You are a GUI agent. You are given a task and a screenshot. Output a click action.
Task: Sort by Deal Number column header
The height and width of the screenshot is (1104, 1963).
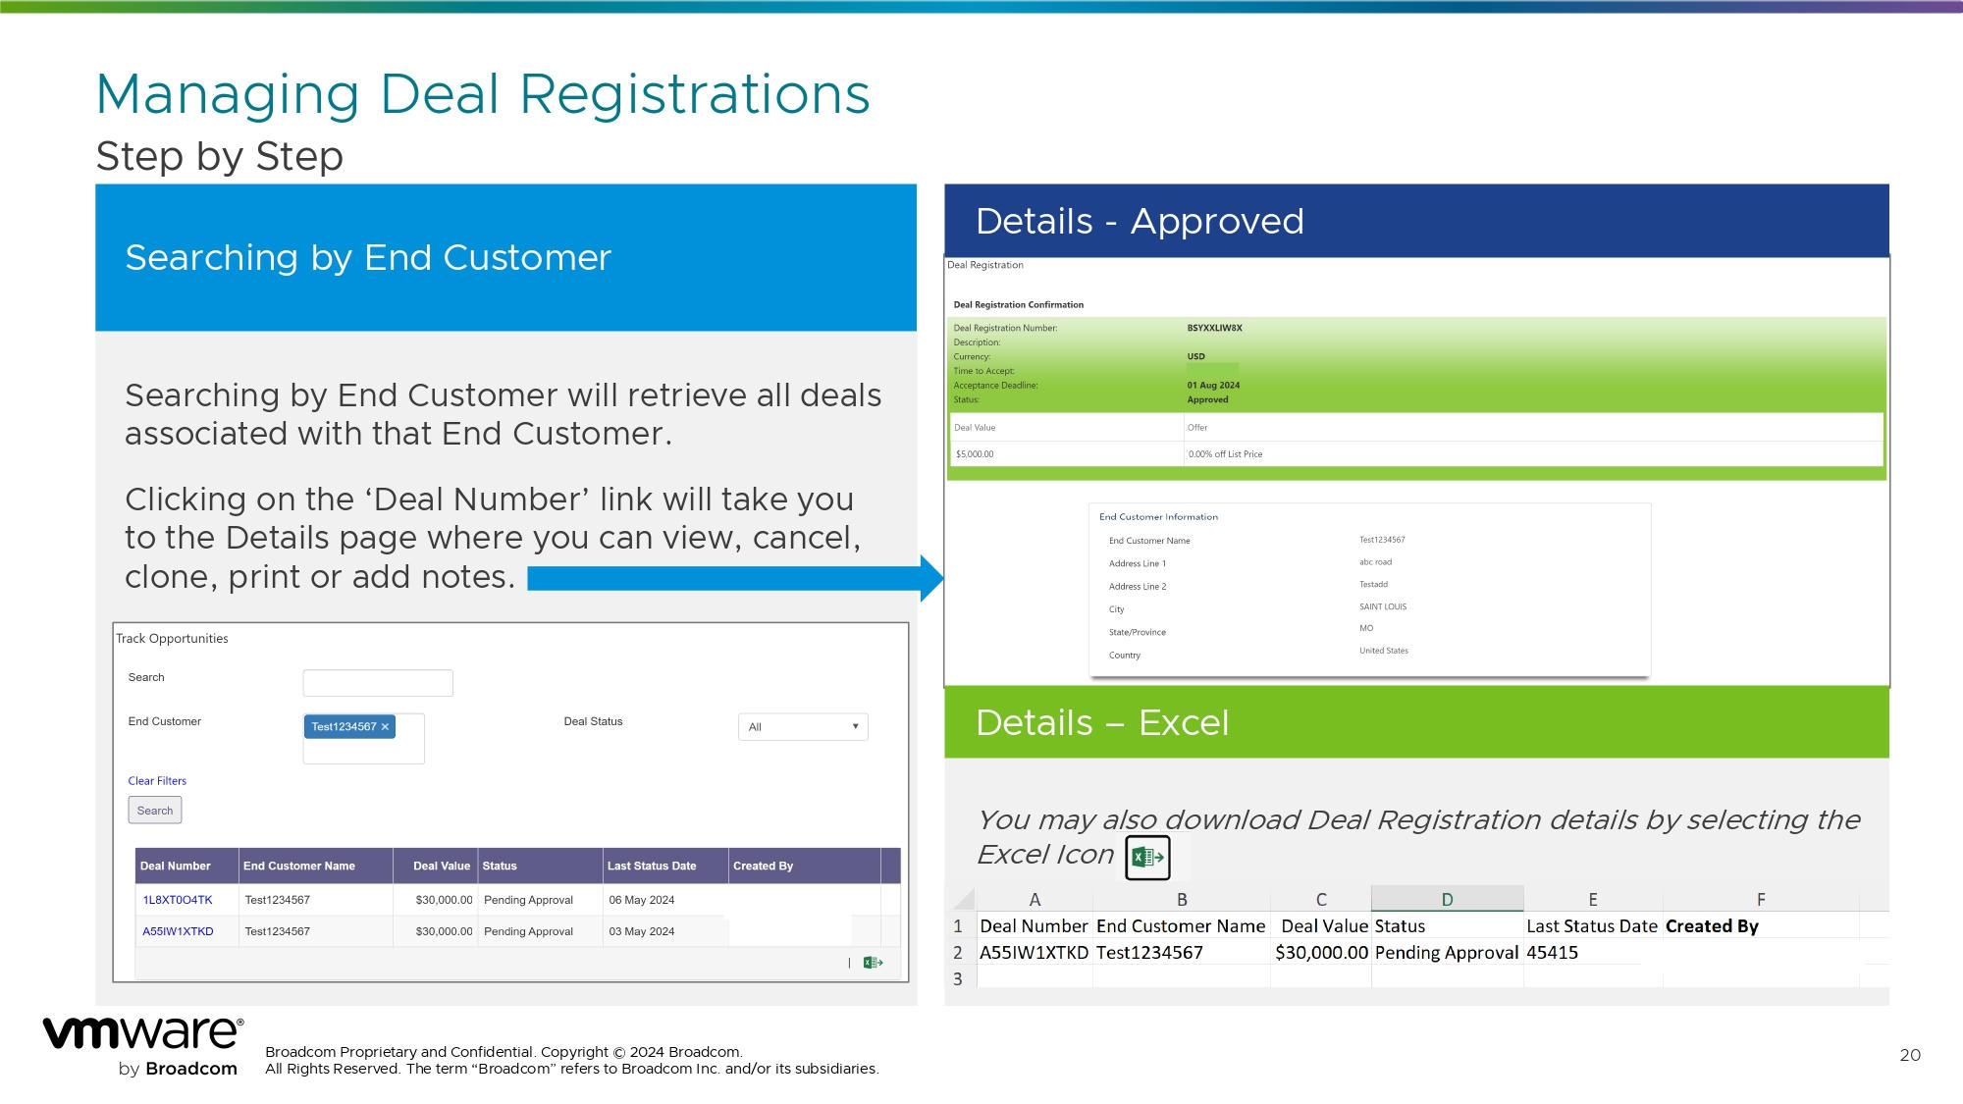[176, 866]
